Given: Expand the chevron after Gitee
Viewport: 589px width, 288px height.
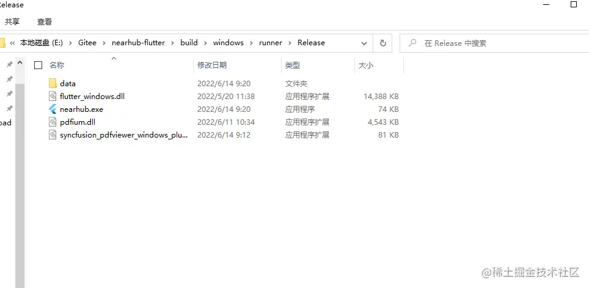Looking at the screenshot, I should point(104,43).
